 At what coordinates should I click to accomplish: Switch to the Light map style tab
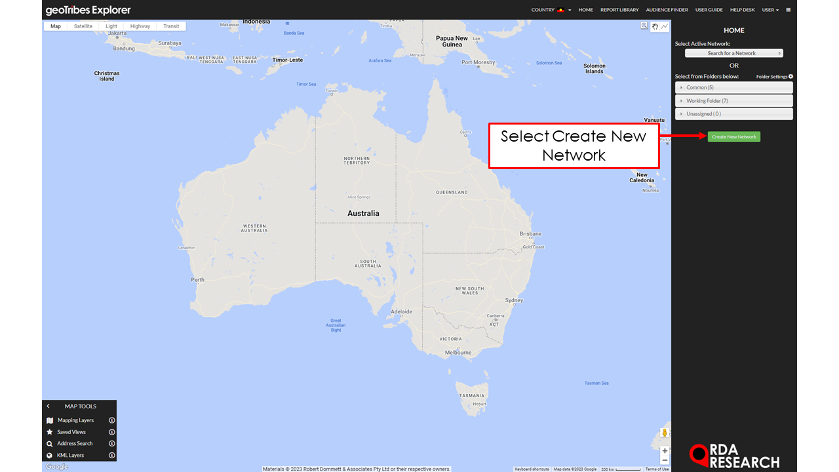pyautogui.click(x=111, y=26)
